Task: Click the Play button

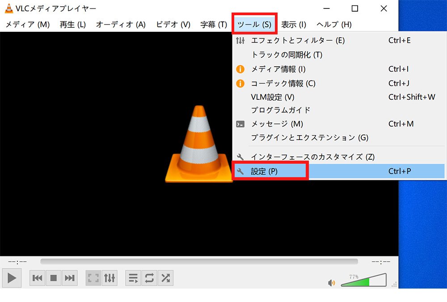Action: click(x=12, y=277)
